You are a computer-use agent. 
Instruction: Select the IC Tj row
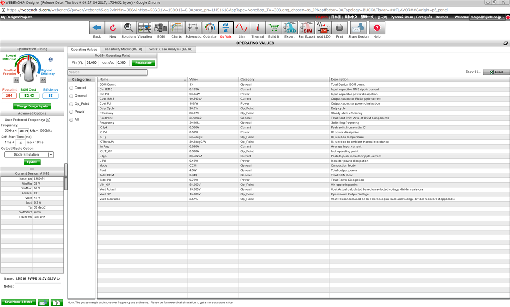tap(303, 137)
